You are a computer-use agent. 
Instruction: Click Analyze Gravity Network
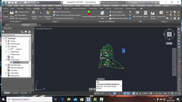coord(63,18)
